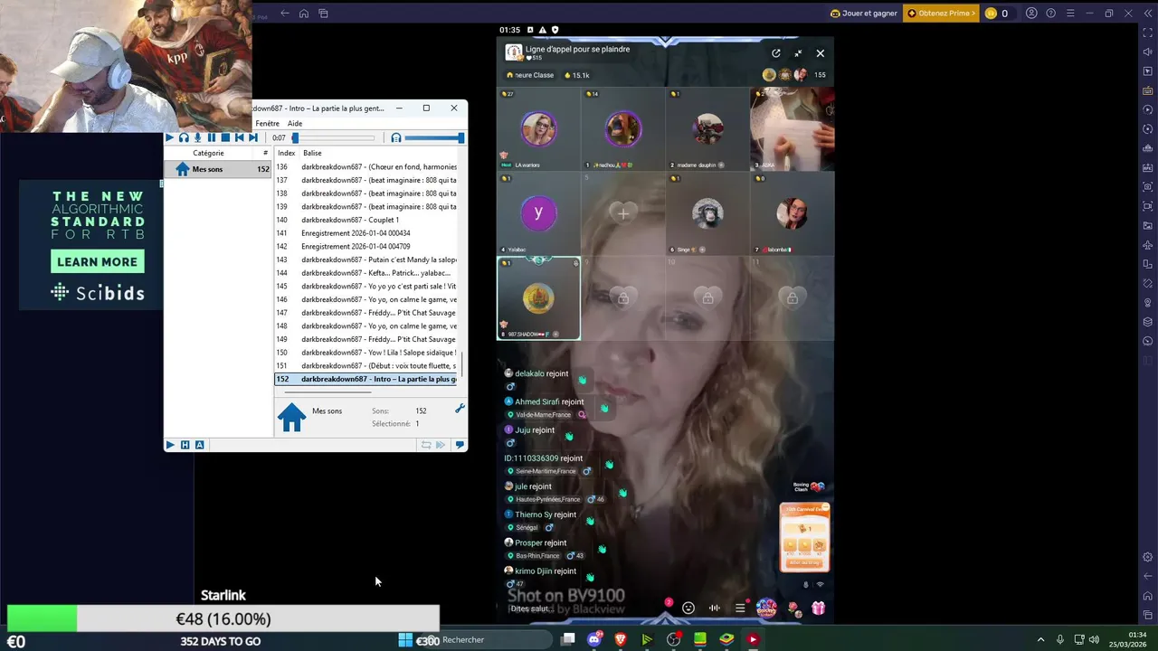Join empty seat 5 plus icon
This screenshot has height=651, width=1158.
tap(623, 213)
